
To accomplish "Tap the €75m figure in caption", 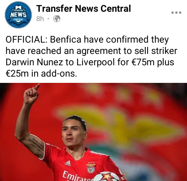I will [143, 62].
